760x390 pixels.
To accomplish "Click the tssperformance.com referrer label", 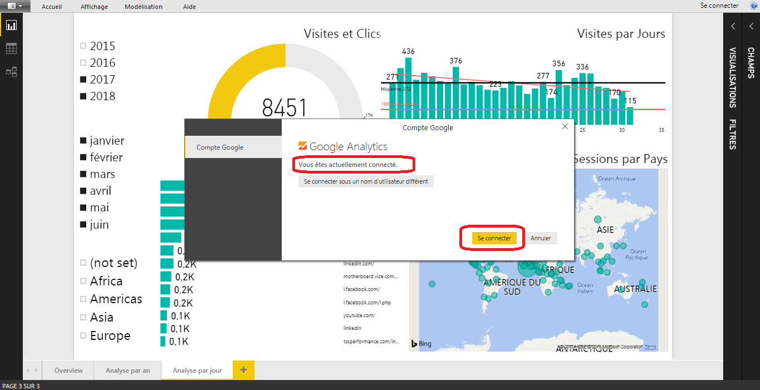I will pos(371,342).
